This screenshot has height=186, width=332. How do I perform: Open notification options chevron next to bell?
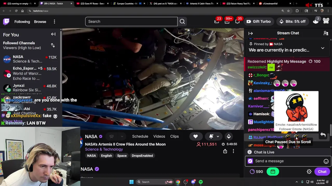point(218,136)
